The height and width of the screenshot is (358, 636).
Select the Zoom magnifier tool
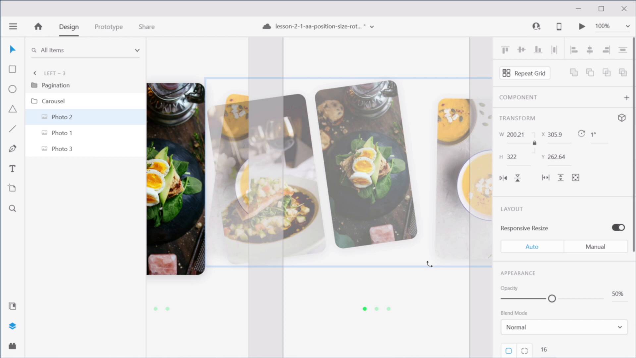(x=13, y=209)
